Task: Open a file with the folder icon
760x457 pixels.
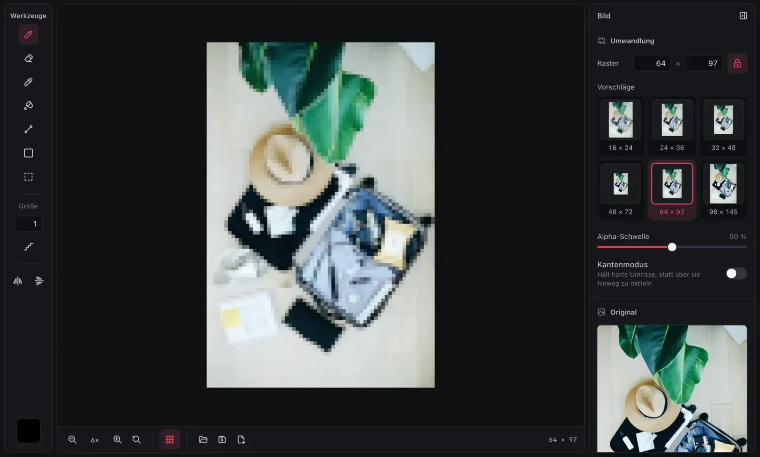Action: [203, 439]
